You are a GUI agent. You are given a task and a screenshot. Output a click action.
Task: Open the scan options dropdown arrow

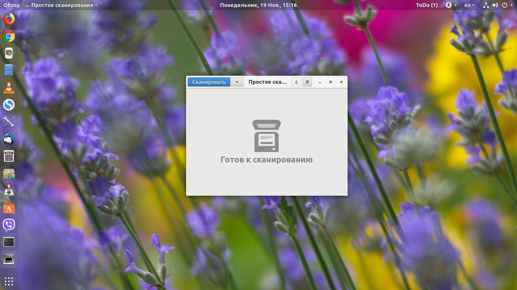pos(237,82)
